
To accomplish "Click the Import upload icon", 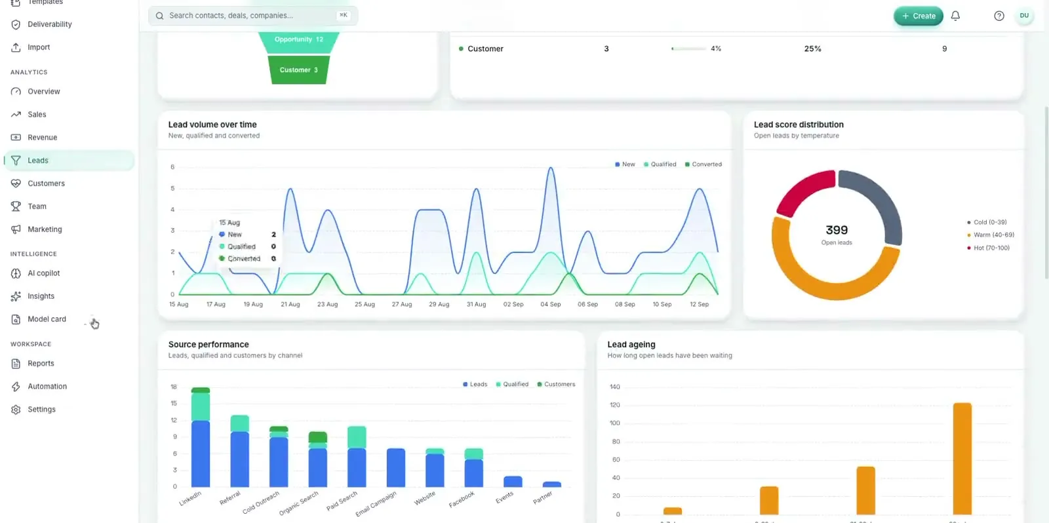I will click(16, 47).
